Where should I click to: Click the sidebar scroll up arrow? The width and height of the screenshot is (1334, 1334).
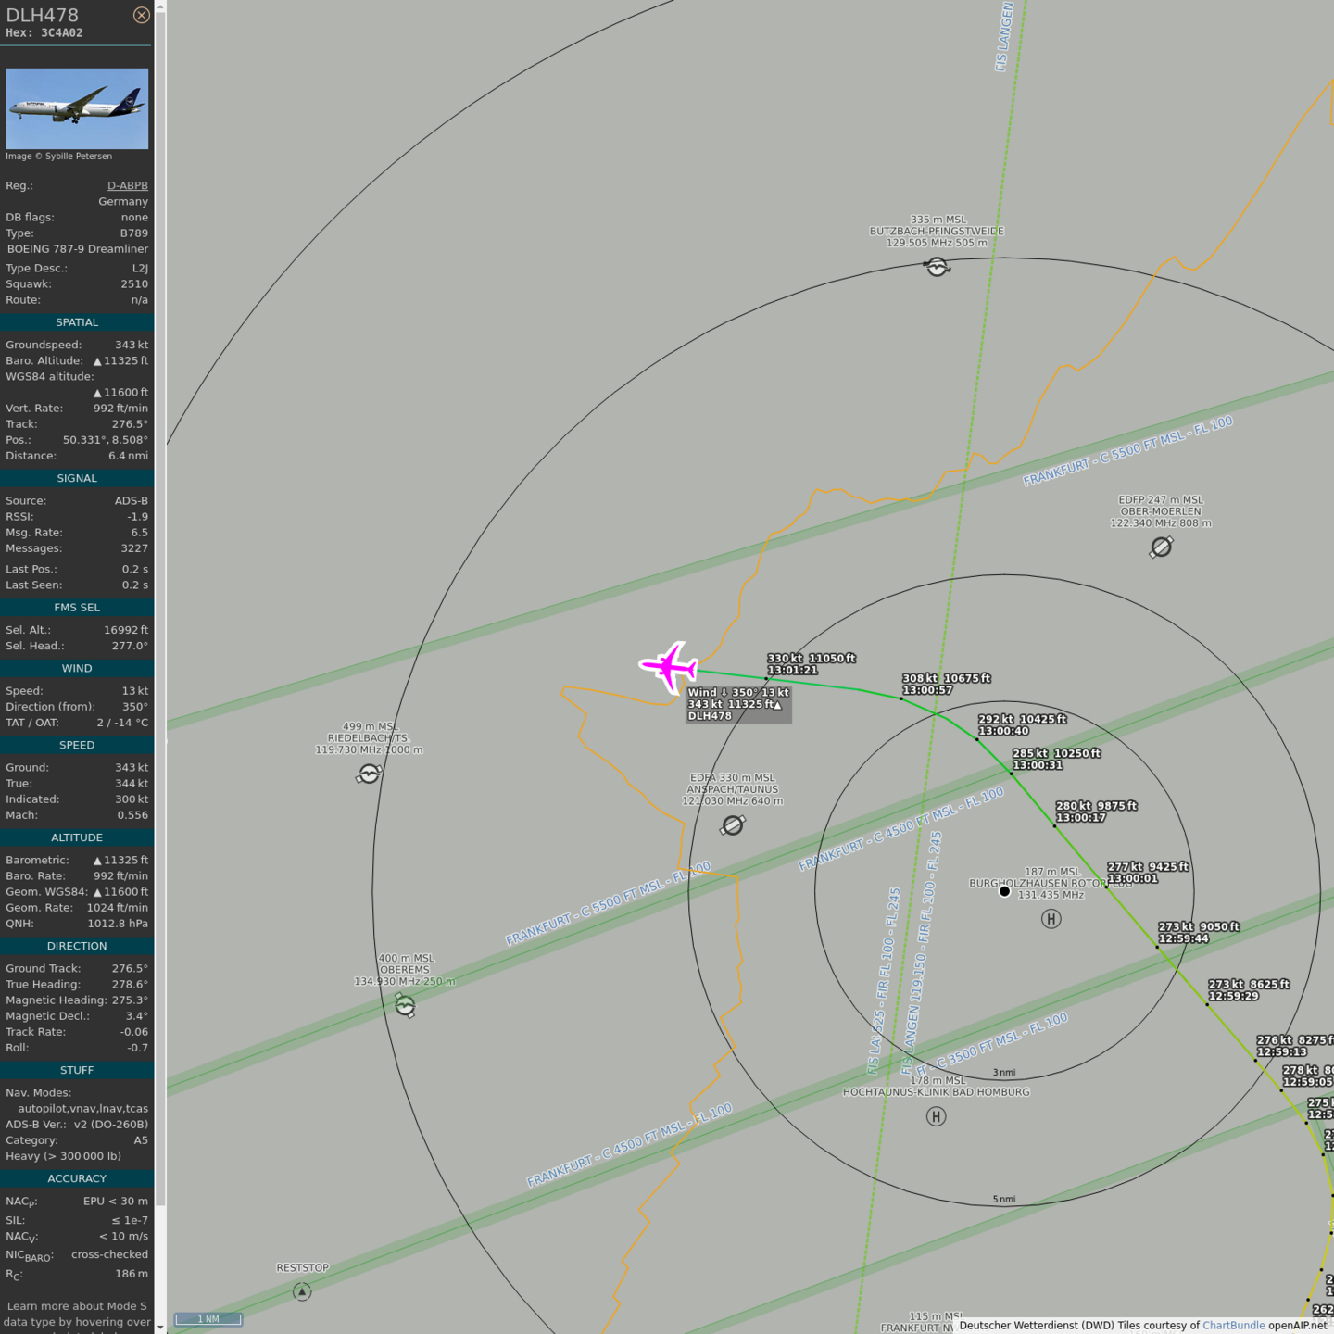[160, 6]
